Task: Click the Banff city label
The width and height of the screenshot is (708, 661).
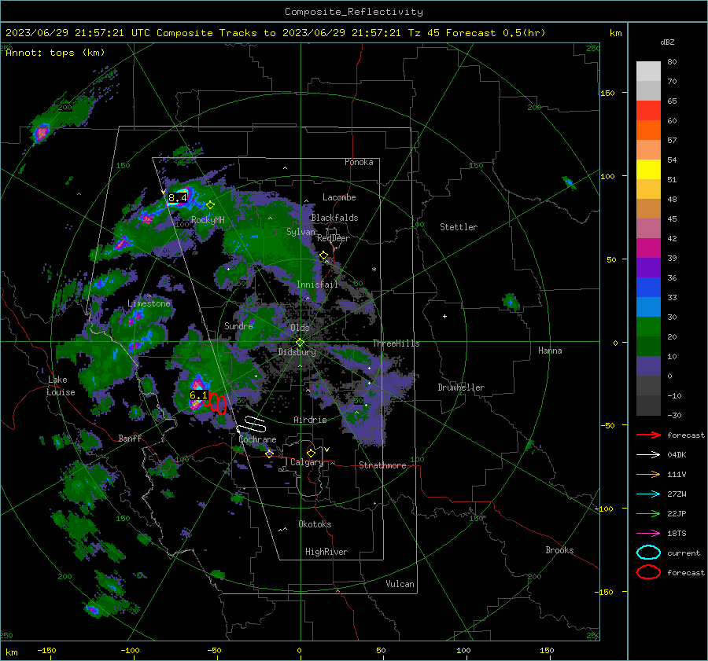Action: coord(130,438)
